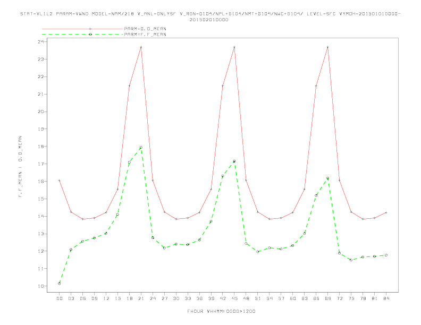Click the y-axis tick label 20
The width and height of the screenshot is (421, 325).
point(40,112)
